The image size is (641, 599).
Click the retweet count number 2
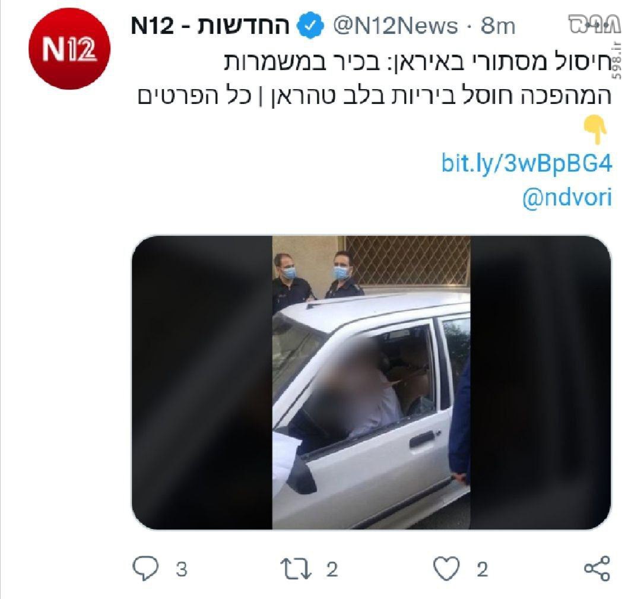pyautogui.click(x=332, y=569)
